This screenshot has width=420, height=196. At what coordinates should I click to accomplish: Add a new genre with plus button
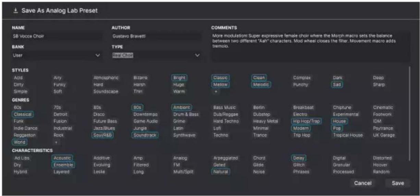pos(56,142)
